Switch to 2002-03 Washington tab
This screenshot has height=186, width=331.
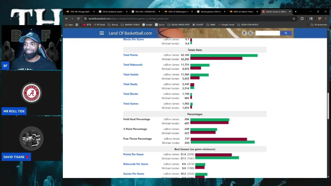(x=178, y=12)
